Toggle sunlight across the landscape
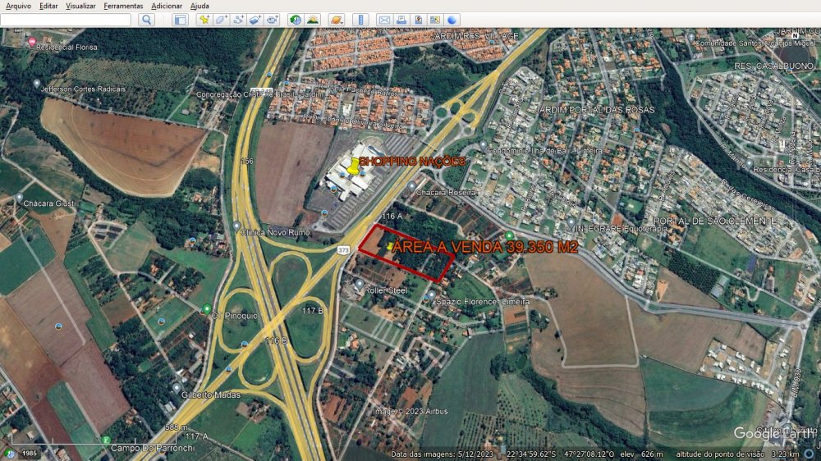The width and height of the screenshot is (821, 461). [x=313, y=20]
